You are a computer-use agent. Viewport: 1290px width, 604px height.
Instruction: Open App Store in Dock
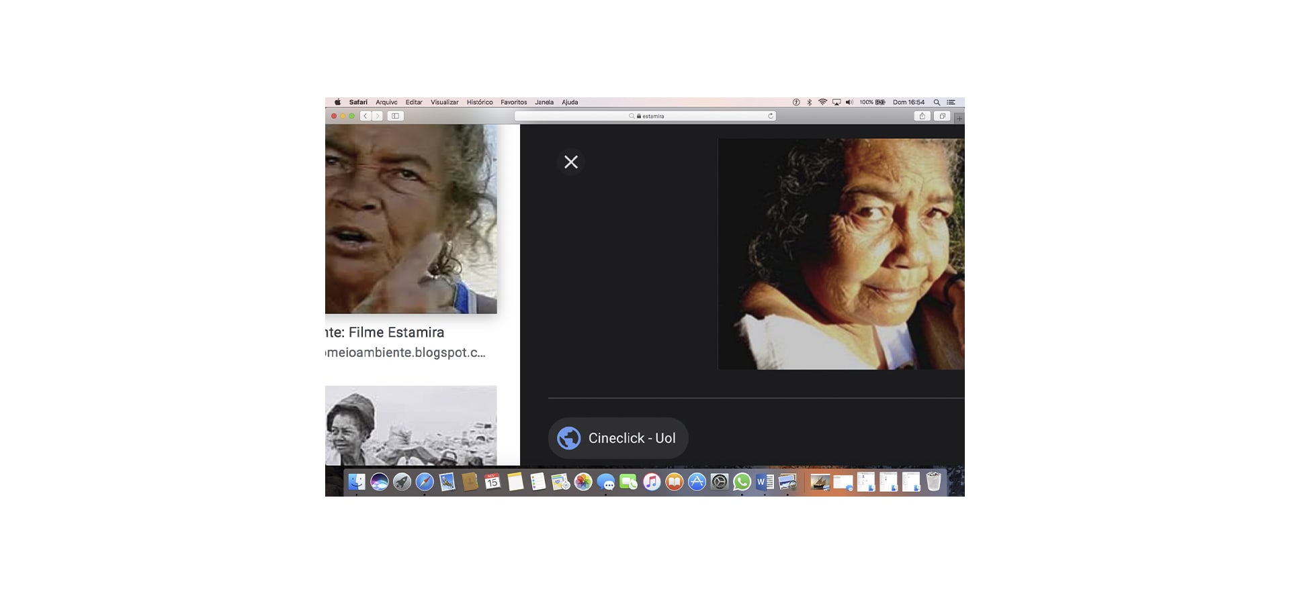pos(697,482)
